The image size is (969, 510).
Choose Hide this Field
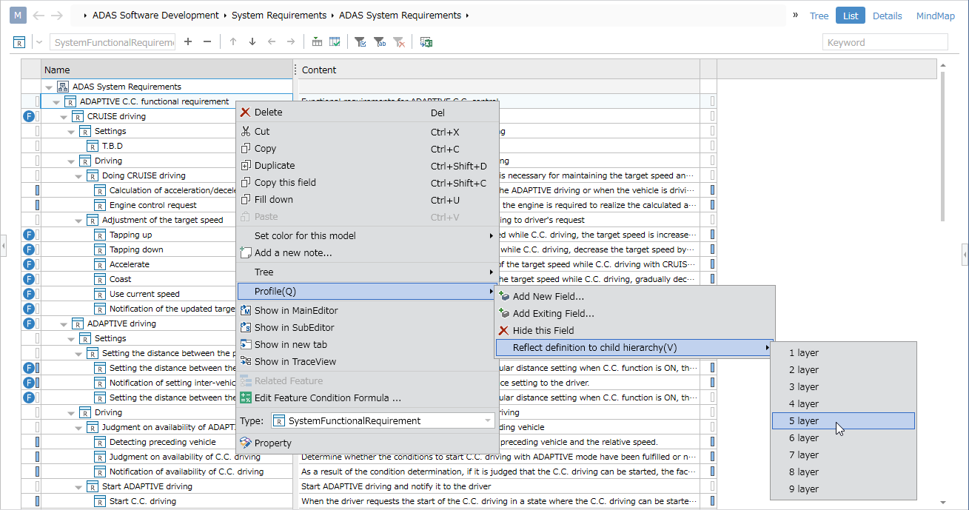pyautogui.click(x=634, y=330)
